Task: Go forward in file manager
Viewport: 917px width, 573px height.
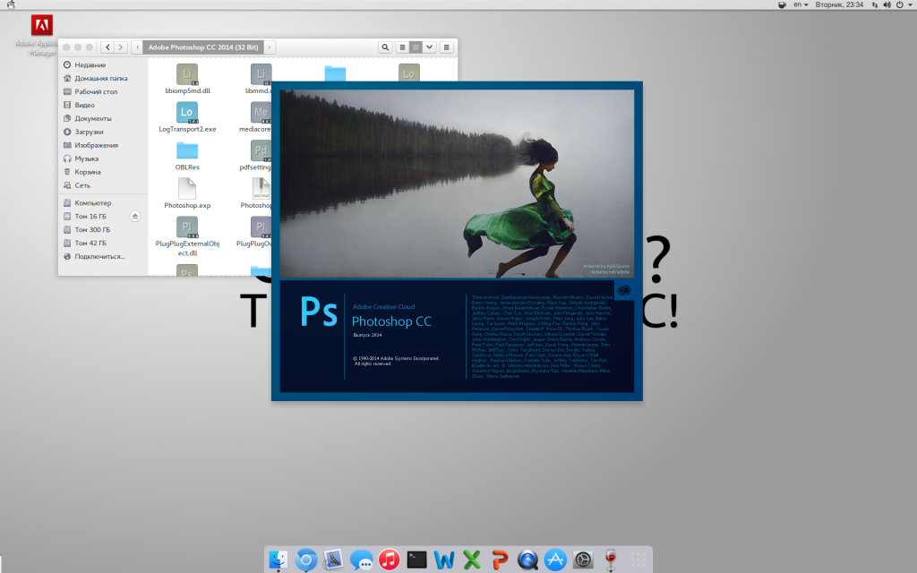Action: click(121, 47)
